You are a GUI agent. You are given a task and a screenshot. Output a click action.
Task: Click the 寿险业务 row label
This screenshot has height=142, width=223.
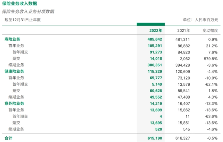(12, 39)
